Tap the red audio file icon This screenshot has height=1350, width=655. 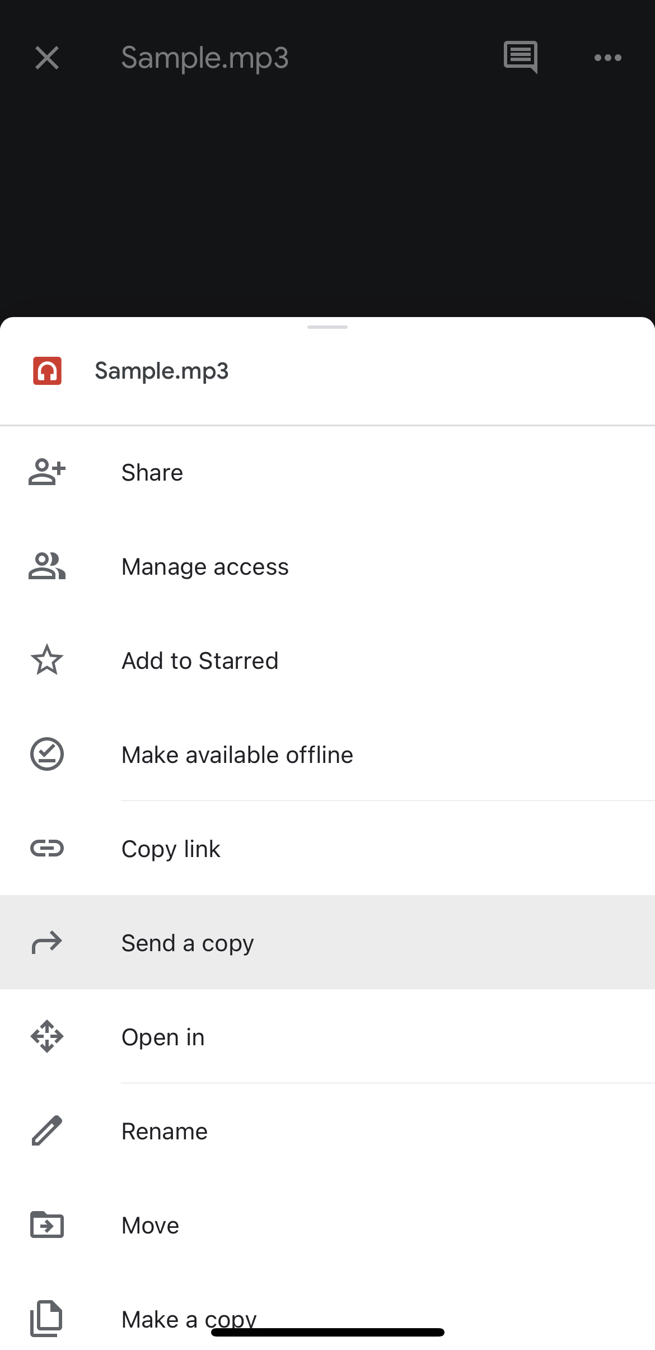click(x=47, y=371)
